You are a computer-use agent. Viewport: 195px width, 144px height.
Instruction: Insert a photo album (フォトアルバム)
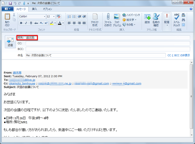(x=117, y=20)
